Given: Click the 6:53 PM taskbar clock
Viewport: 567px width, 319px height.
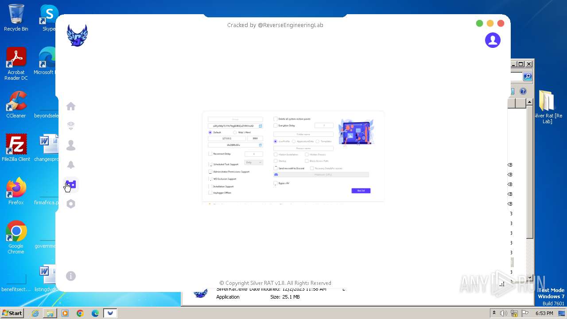Looking at the screenshot, I should click(x=544, y=313).
